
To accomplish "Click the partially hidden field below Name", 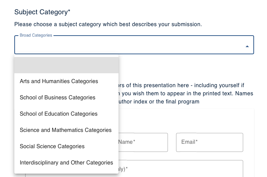I will click(184, 169).
